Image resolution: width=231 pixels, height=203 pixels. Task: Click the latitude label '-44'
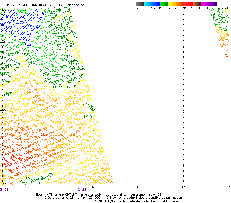click(3, 76)
